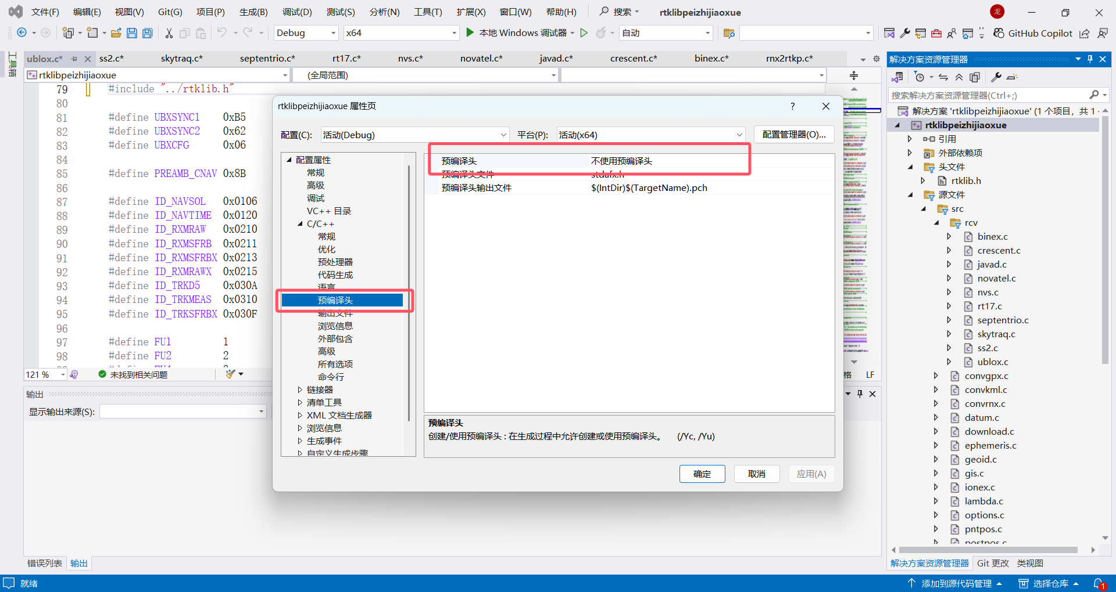
Task: Click the 配置管理器(O) button
Action: tap(793, 134)
